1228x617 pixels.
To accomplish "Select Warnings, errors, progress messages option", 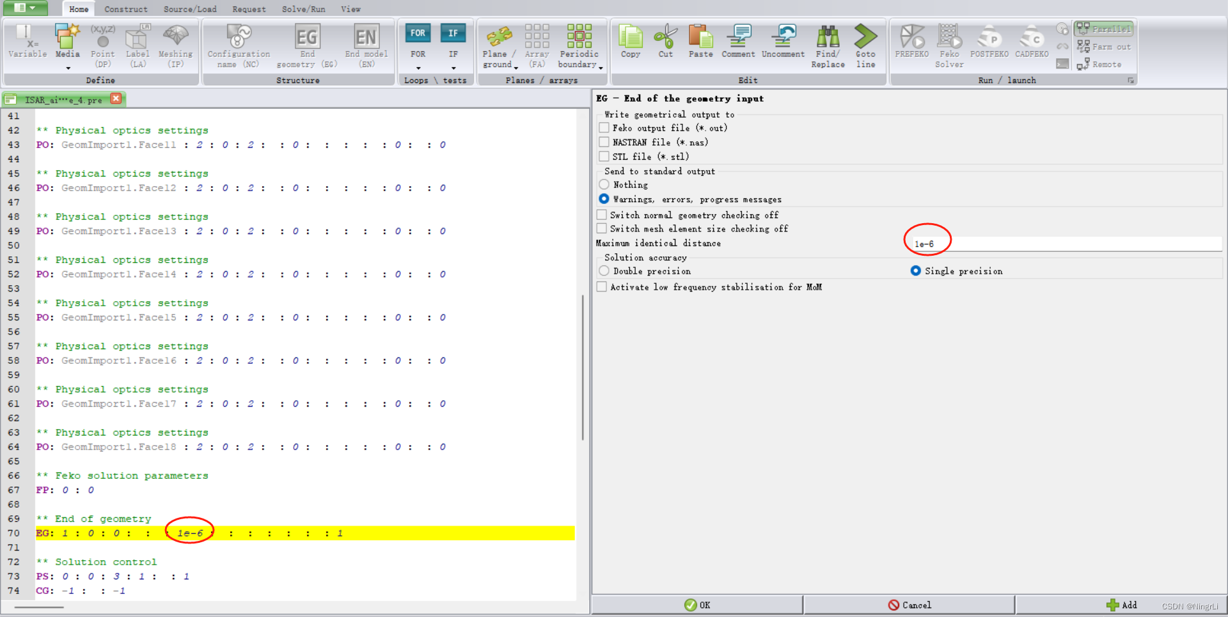I will click(x=604, y=199).
